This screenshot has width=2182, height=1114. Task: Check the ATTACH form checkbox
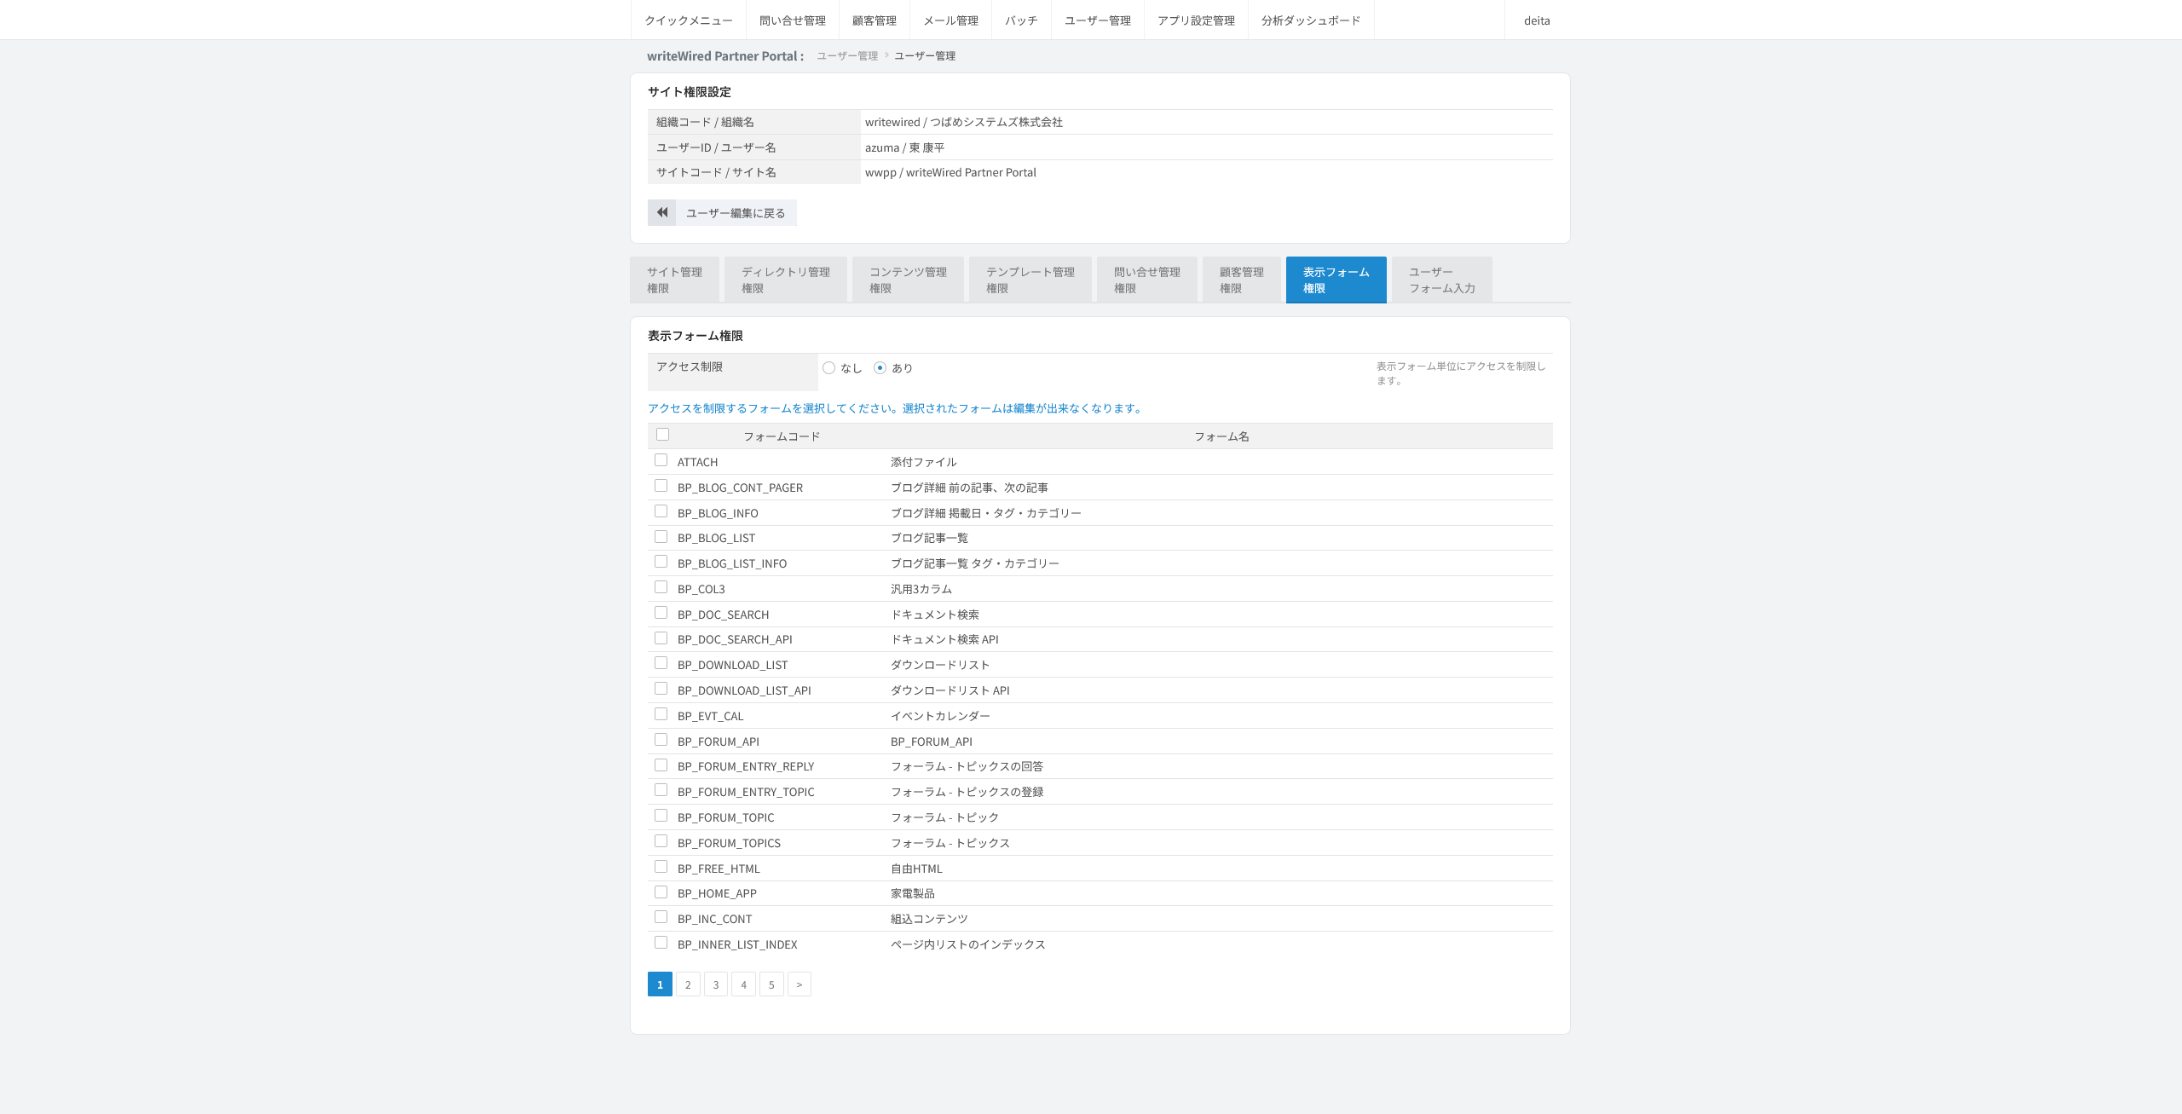(661, 460)
